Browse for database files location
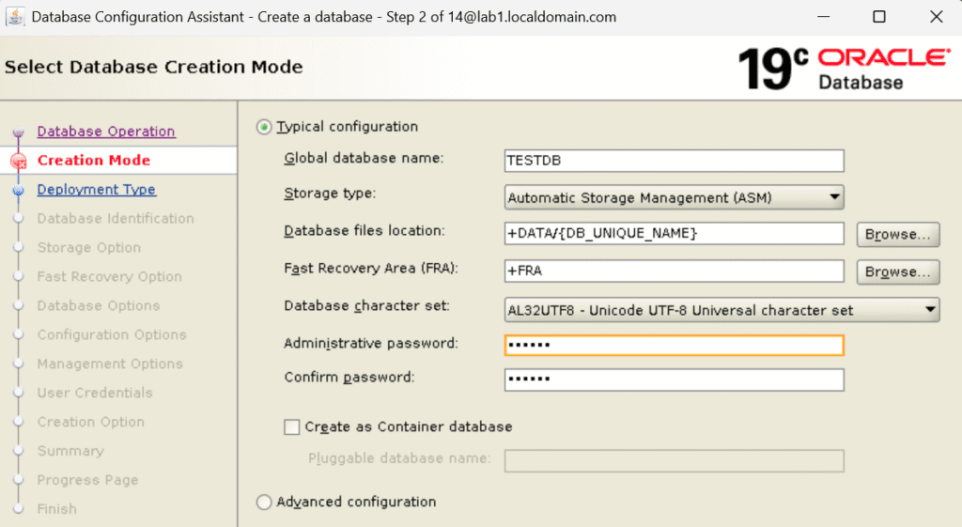962x527 pixels. click(x=897, y=234)
